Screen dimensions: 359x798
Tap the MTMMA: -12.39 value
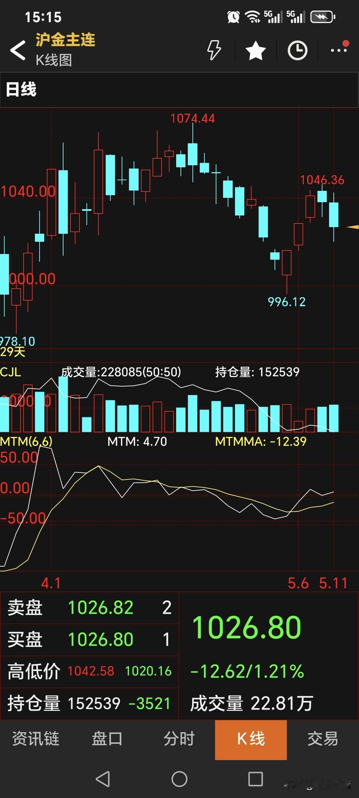(x=261, y=442)
